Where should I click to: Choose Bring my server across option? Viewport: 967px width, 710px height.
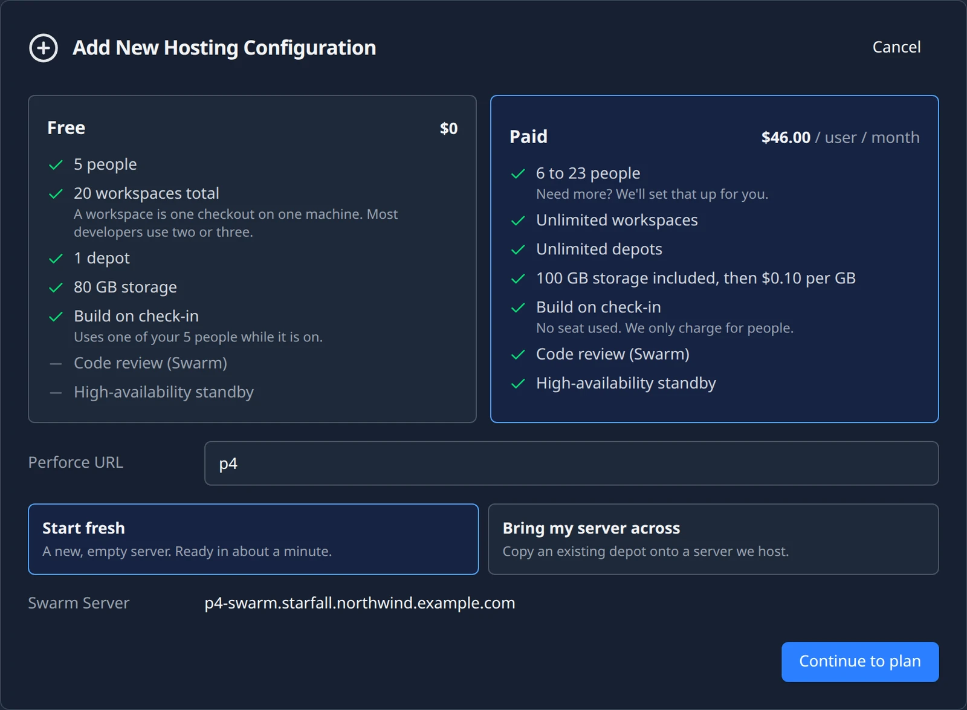pyautogui.click(x=713, y=539)
